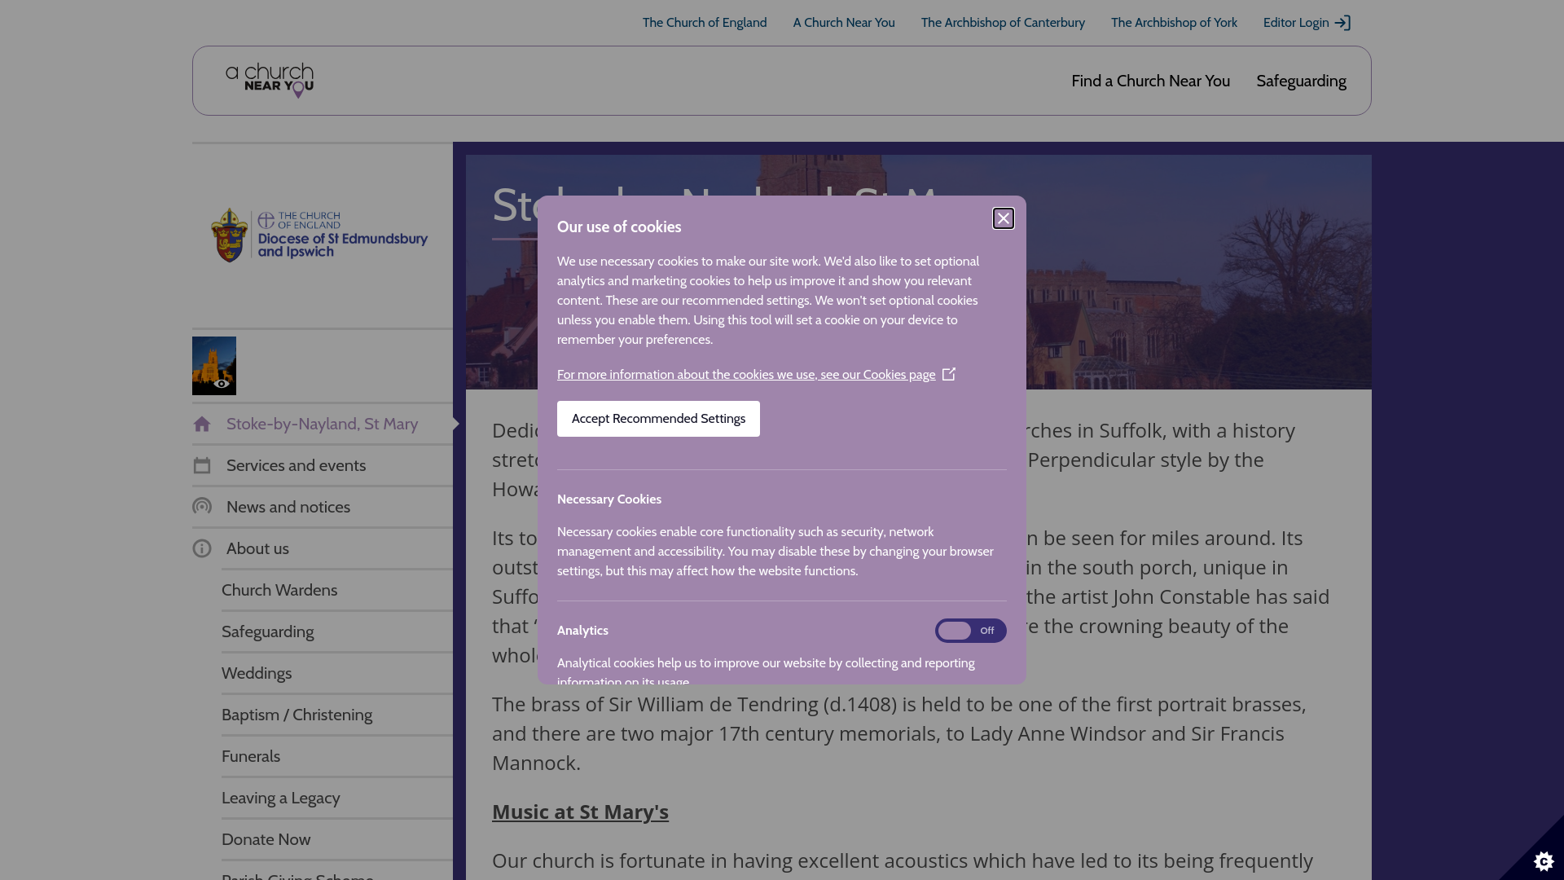The image size is (1564, 880).
Task: Click Editor Login arrow icon
Action: [1342, 23]
